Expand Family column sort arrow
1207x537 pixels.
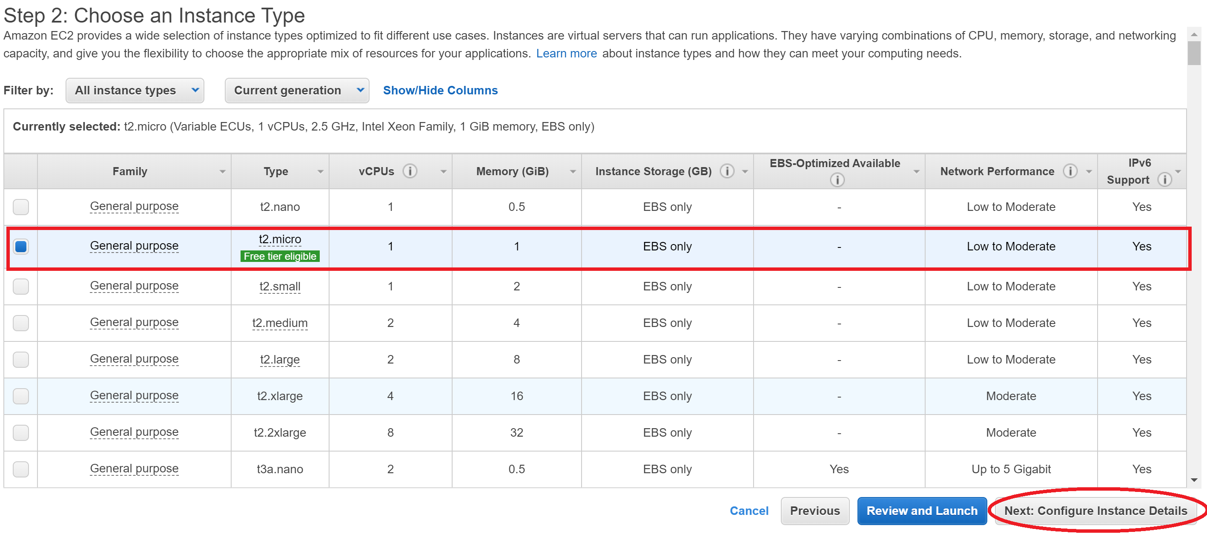pyautogui.click(x=223, y=172)
